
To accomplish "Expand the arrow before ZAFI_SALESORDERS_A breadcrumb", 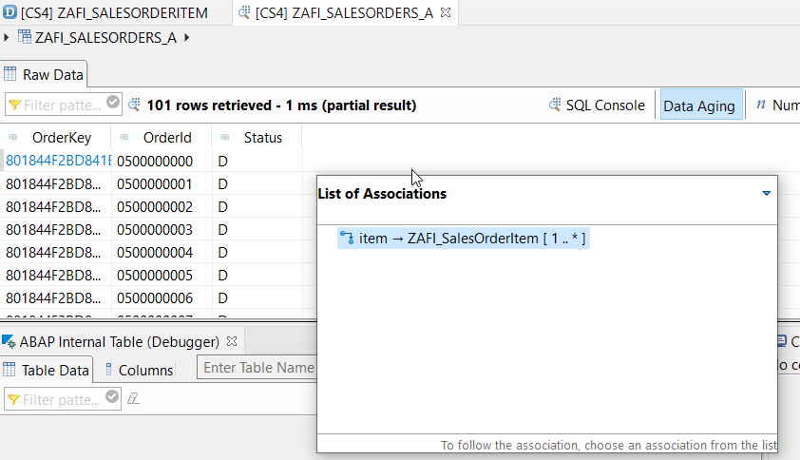I will click(6, 37).
